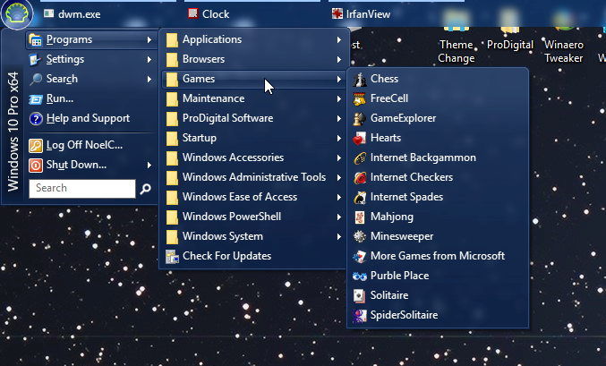Start Minesweeper
Image resolution: width=606 pixels, height=366 pixels.
click(x=401, y=236)
